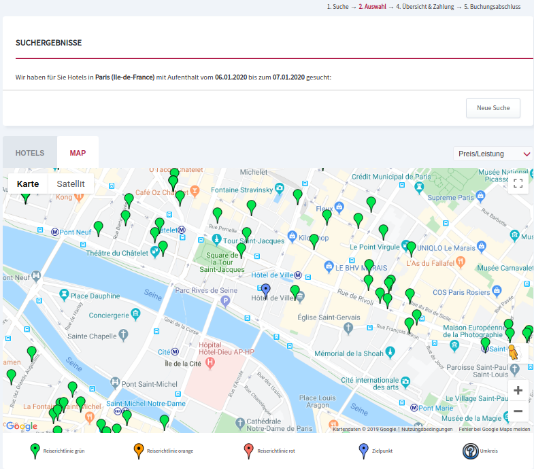Click the Hôpital Hôtel-Dieu hospital icon
Screen dimensions: 534x469
tap(210, 363)
